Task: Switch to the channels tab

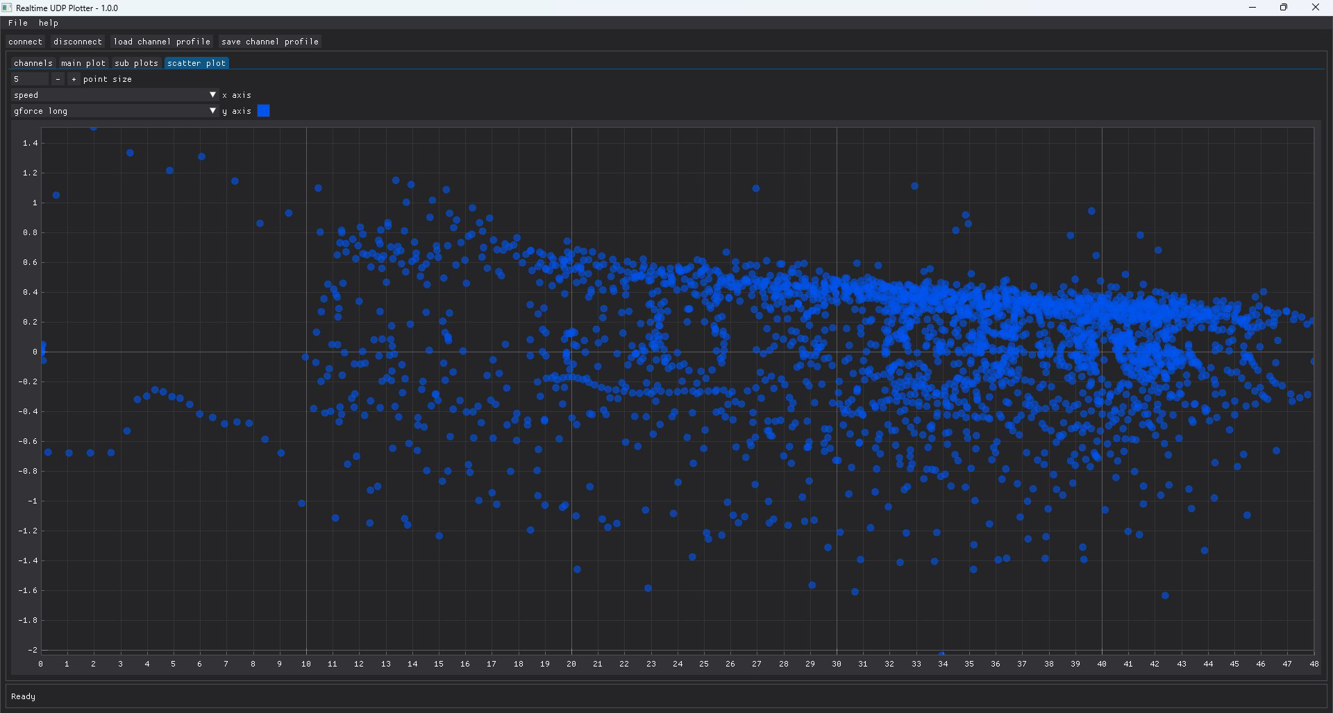Action: tap(33, 63)
